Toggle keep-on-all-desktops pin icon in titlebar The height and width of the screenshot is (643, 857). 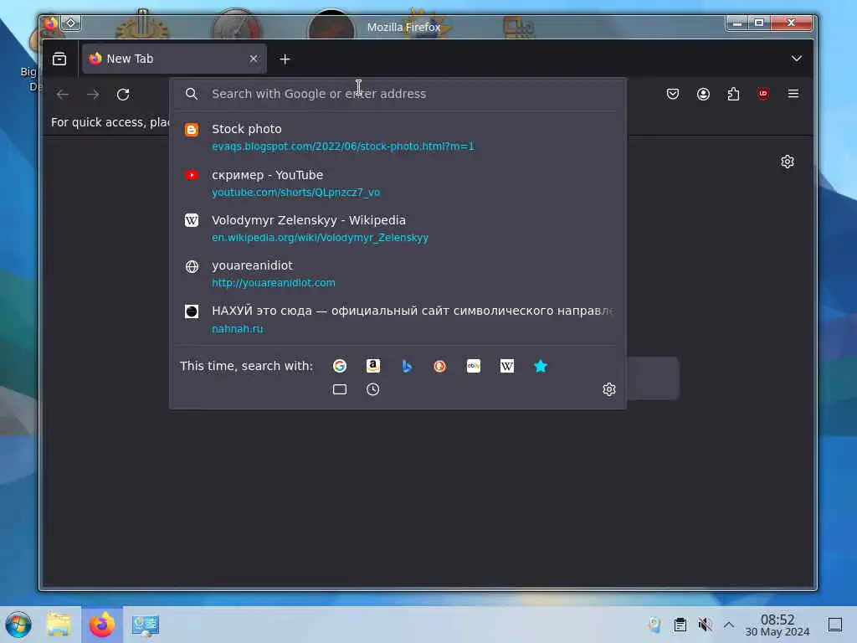click(x=71, y=23)
